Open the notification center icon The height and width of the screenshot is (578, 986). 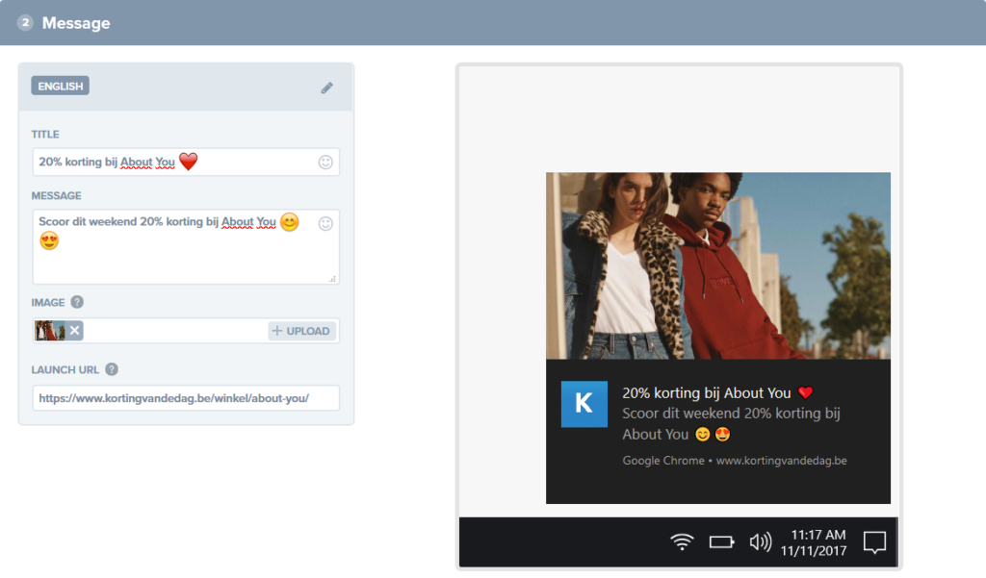coord(874,542)
